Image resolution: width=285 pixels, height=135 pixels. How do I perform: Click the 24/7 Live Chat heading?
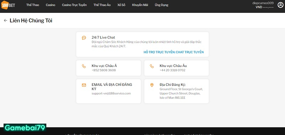[x=103, y=38]
